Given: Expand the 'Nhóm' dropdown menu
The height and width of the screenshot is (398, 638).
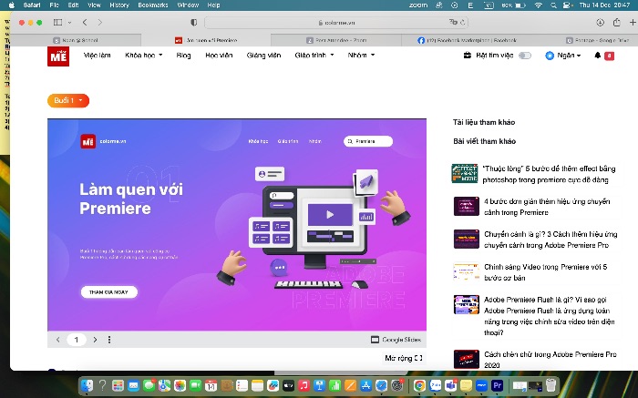Looking at the screenshot, I should (361, 55).
